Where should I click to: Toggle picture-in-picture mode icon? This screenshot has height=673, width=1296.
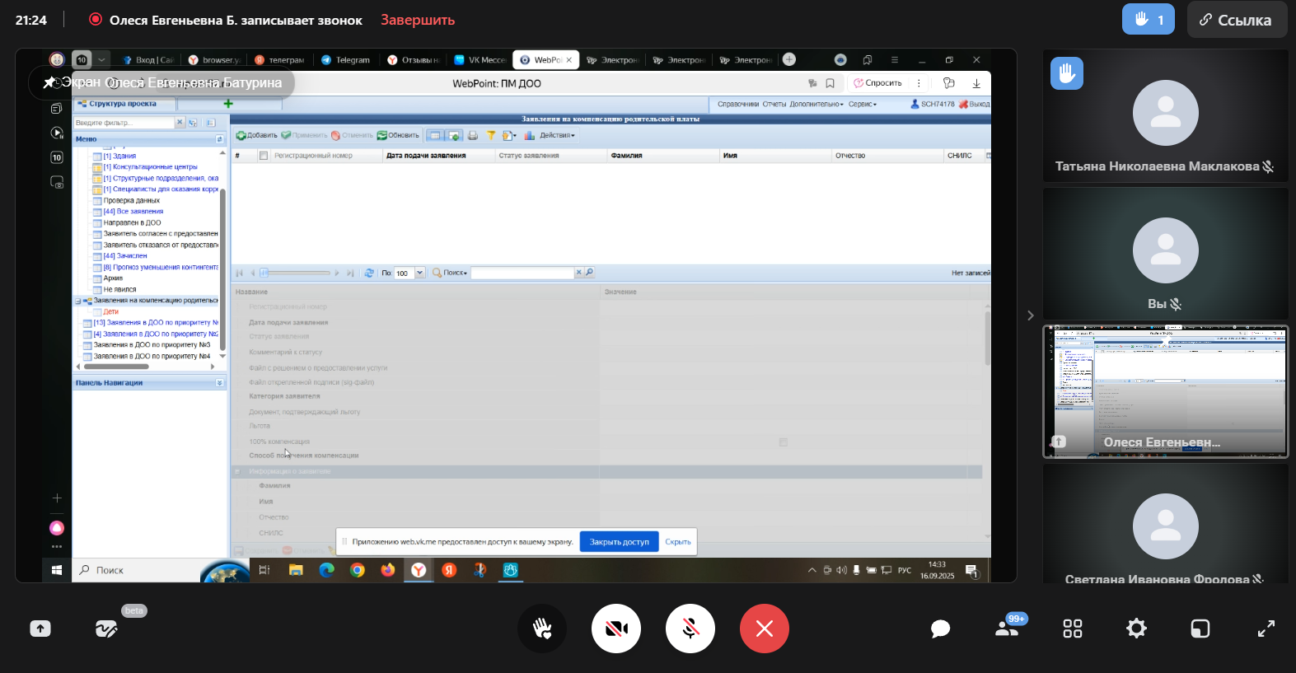pos(1200,629)
